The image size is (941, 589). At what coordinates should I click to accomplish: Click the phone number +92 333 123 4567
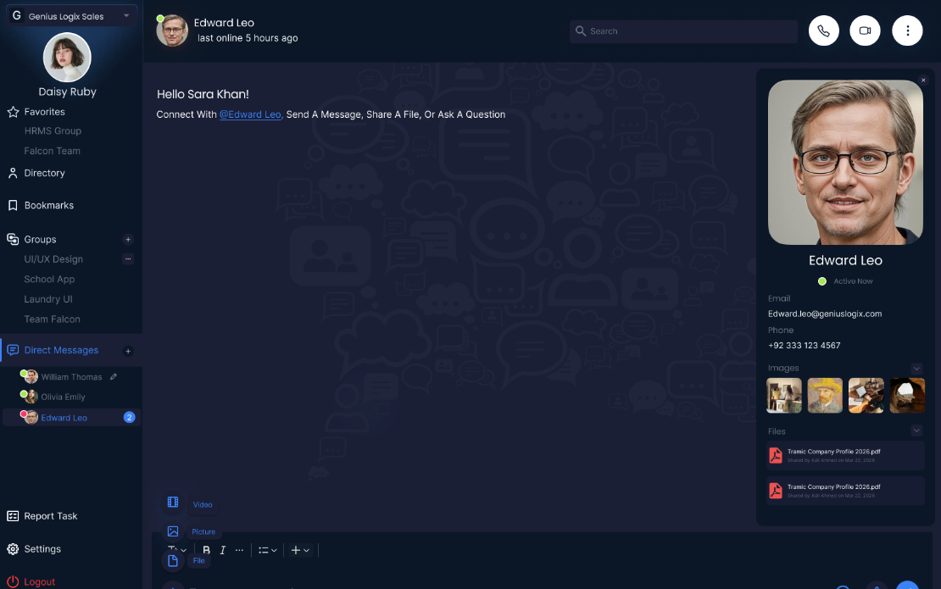click(804, 346)
